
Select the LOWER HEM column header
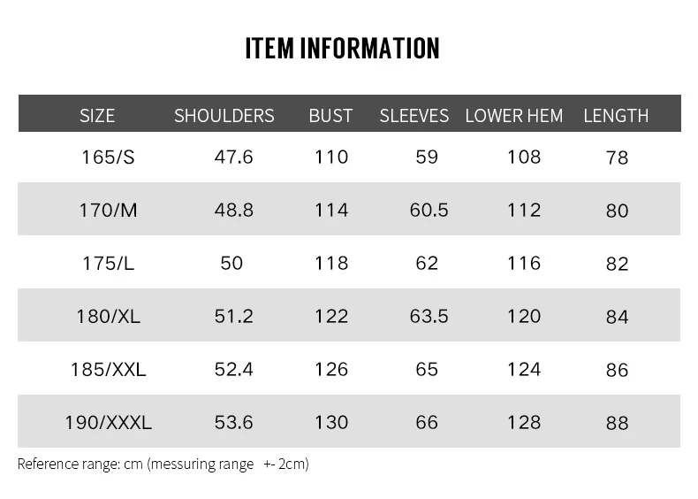coord(514,116)
